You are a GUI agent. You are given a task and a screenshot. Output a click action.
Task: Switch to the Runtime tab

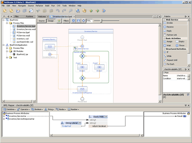coord(30,16)
